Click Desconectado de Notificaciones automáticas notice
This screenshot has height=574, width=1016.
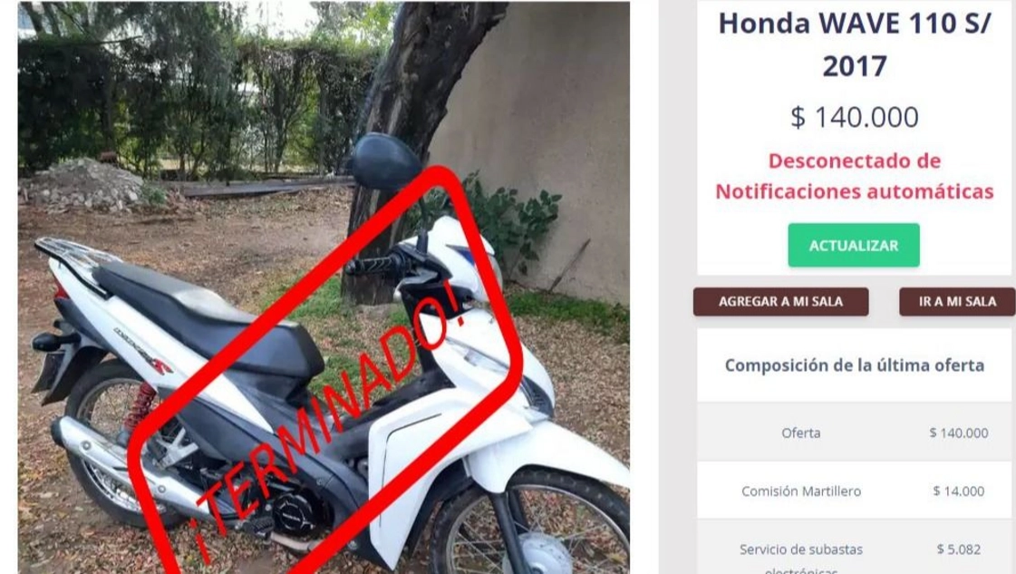click(854, 176)
